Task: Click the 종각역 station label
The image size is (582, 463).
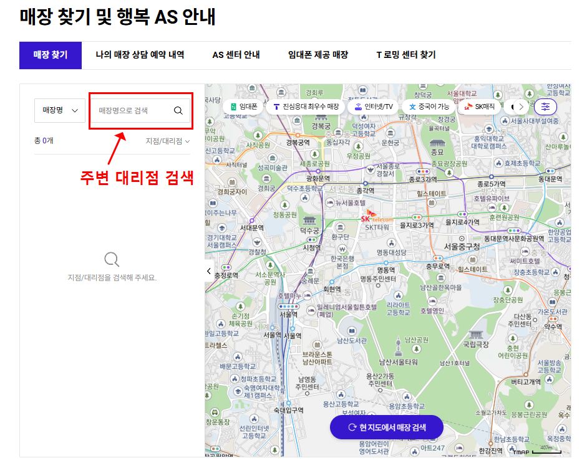Action: [x=366, y=191]
